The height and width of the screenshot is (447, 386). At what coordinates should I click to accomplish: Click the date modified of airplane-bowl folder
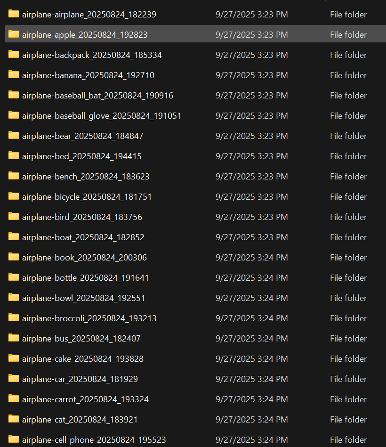click(x=251, y=298)
